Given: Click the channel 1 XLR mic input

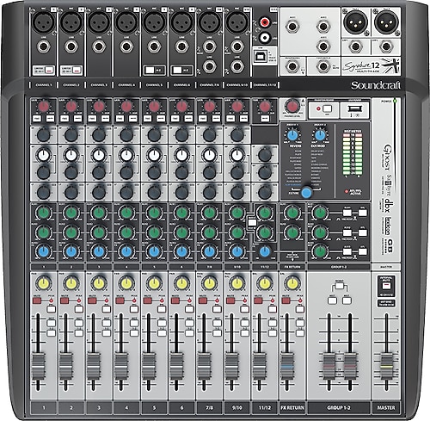Looking at the screenshot, I should point(44,22).
